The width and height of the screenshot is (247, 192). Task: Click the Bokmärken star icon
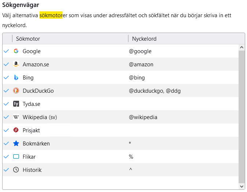click(16, 144)
